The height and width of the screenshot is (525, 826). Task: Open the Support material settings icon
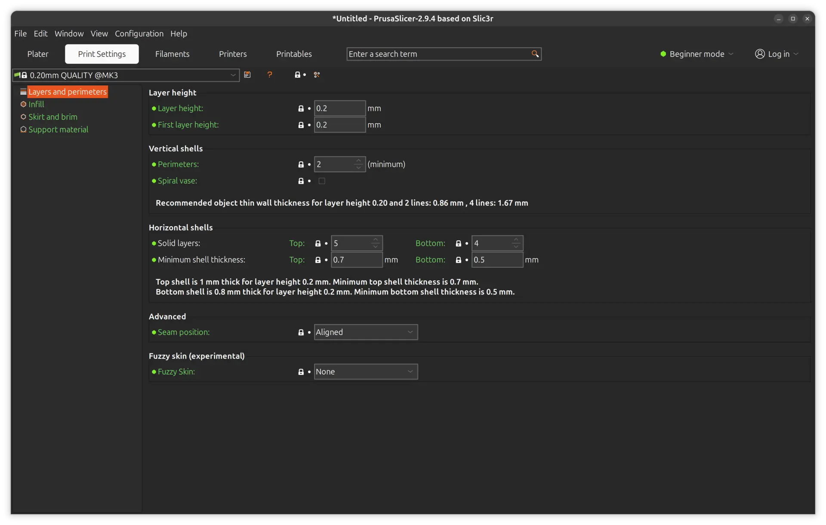point(24,130)
